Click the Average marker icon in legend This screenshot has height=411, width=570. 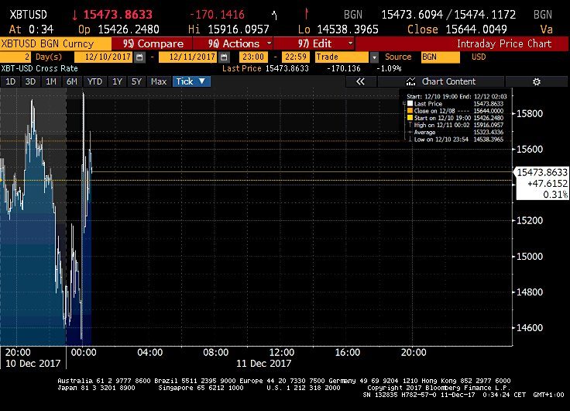[x=410, y=132]
